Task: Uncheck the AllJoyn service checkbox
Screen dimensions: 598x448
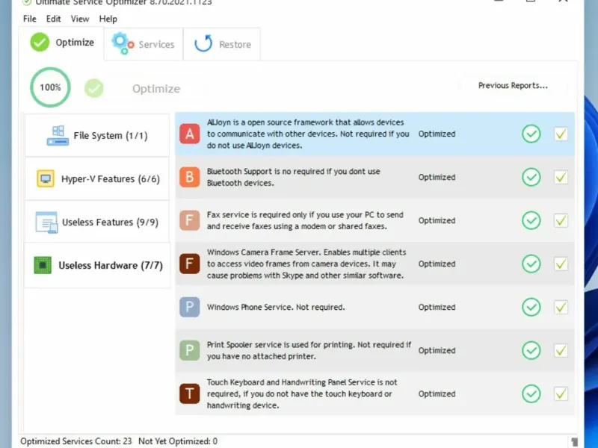Action: click(561, 134)
